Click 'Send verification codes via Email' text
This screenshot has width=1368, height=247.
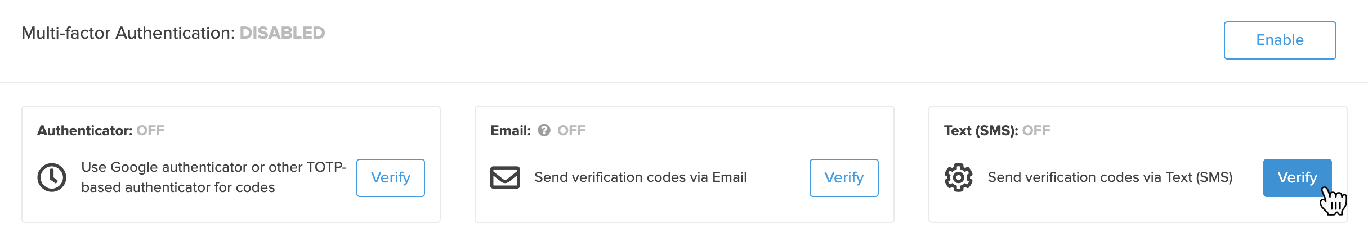[x=640, y=177]
